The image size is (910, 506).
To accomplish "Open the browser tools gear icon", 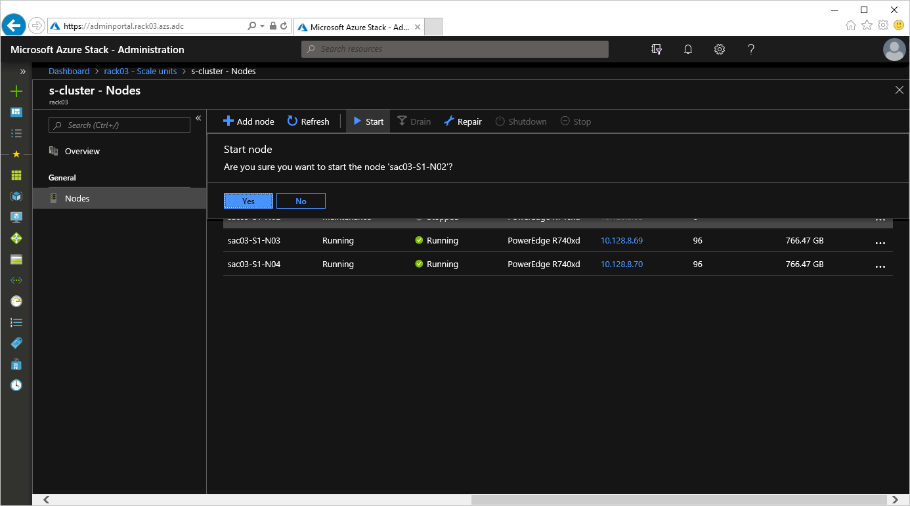I will [883, 25].
